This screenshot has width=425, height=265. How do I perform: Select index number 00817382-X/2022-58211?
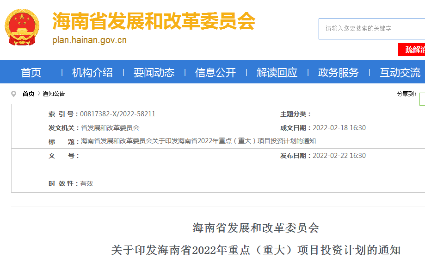pos(117,114)
